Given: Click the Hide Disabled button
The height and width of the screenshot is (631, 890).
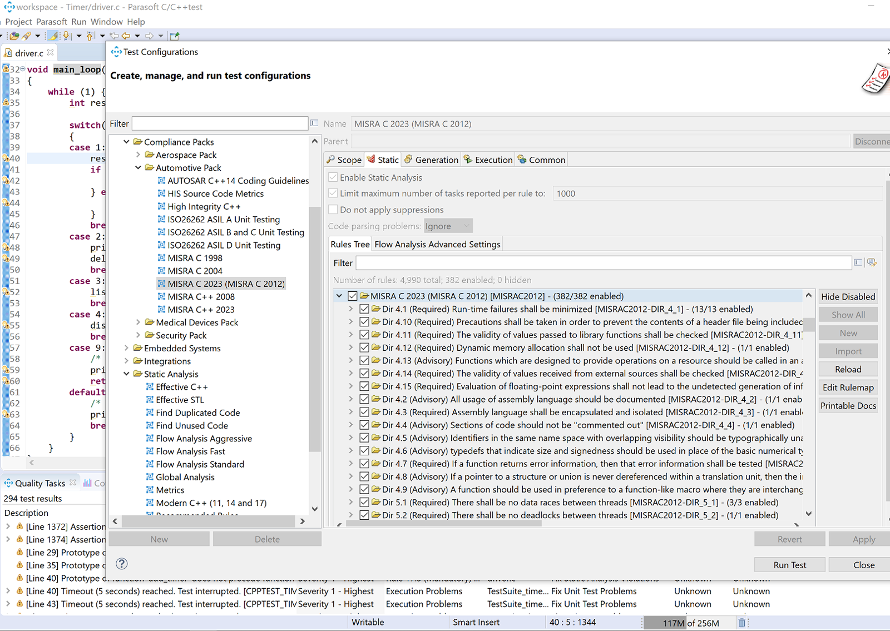Looking at the screenshot, I should (848, 297).
